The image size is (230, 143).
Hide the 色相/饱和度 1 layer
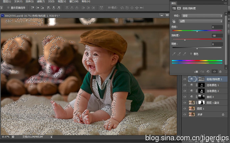(185, 79)
